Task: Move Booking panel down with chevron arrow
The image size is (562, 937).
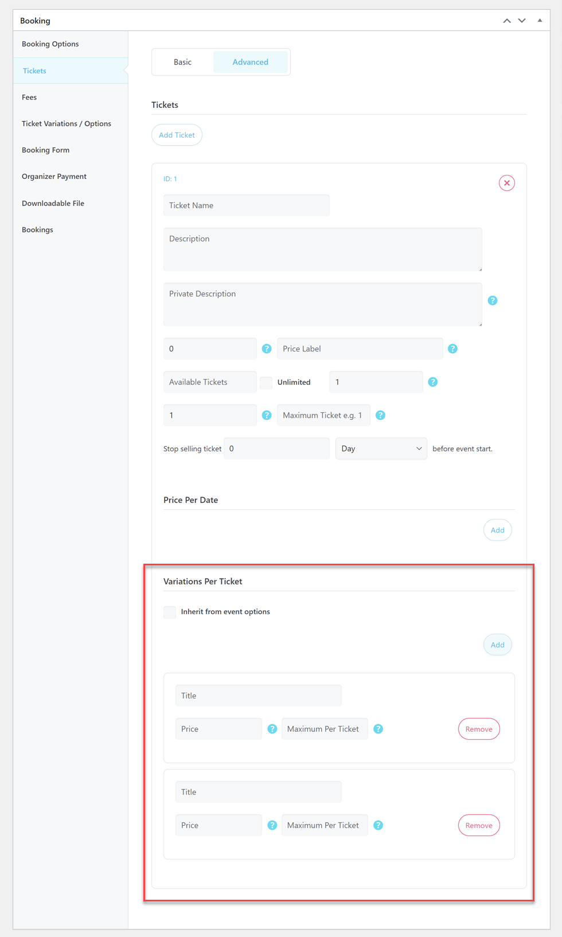Action: [522, 21]
